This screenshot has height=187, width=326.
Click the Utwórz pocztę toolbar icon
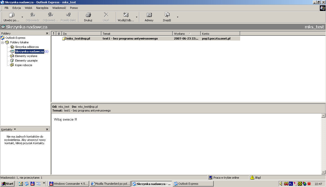pos(11,15)
